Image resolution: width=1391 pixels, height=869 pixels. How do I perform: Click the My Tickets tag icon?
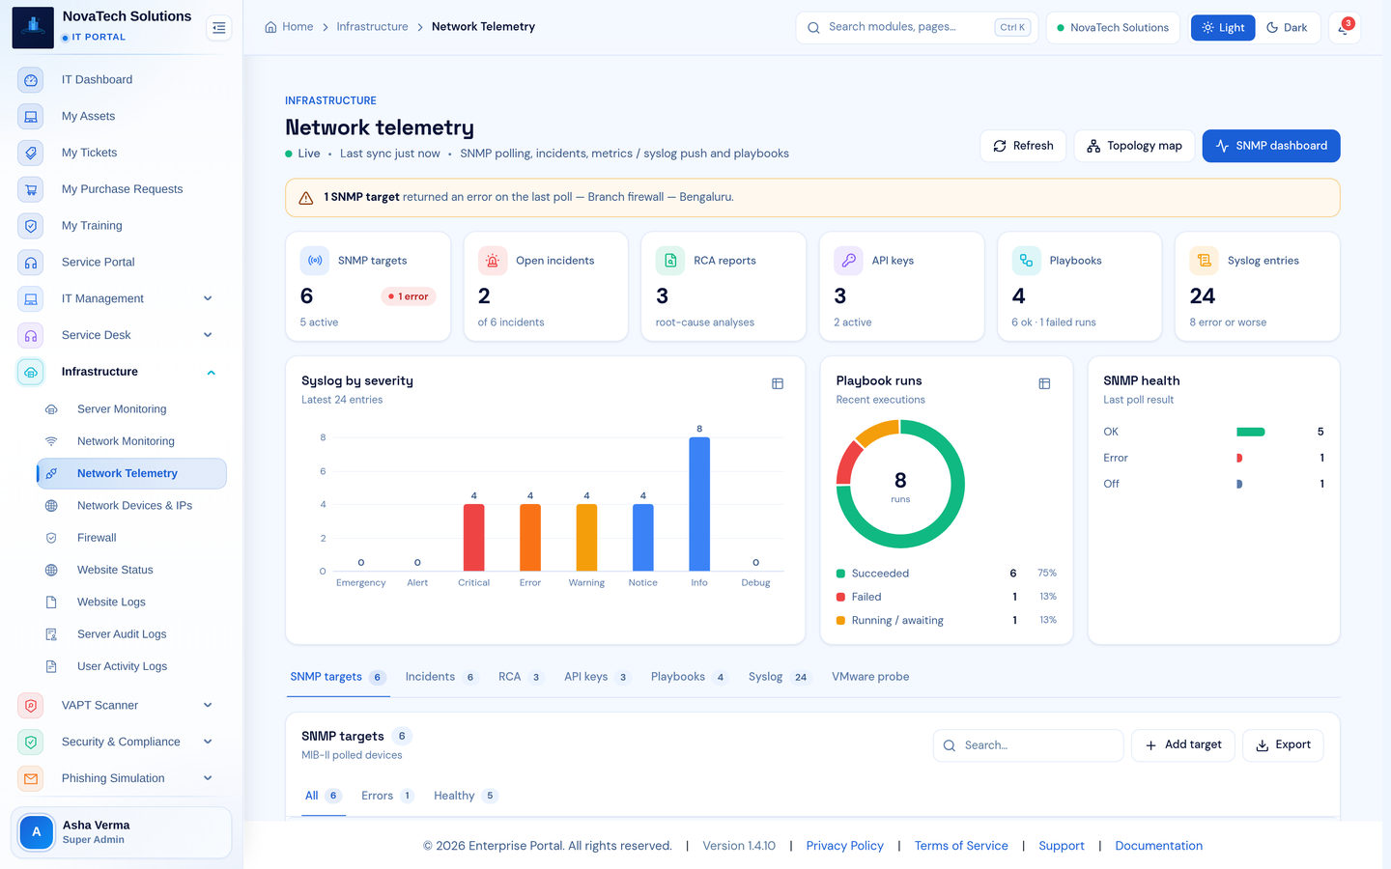click(x=31, y=153)
